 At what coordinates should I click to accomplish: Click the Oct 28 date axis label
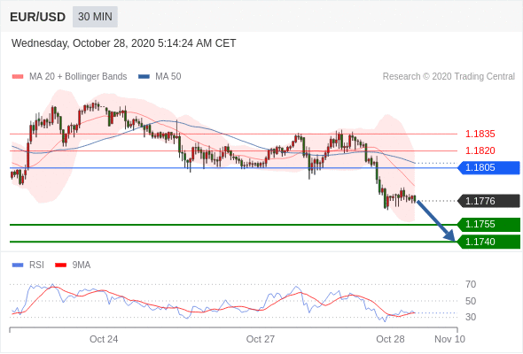(390, 339)
